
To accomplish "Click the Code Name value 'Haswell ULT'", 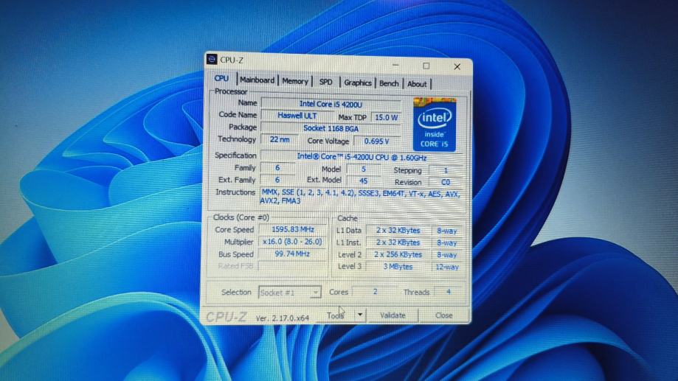I will (x=297, y=116).
